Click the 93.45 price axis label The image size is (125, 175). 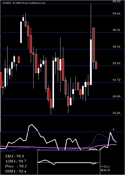pos(116,63)
